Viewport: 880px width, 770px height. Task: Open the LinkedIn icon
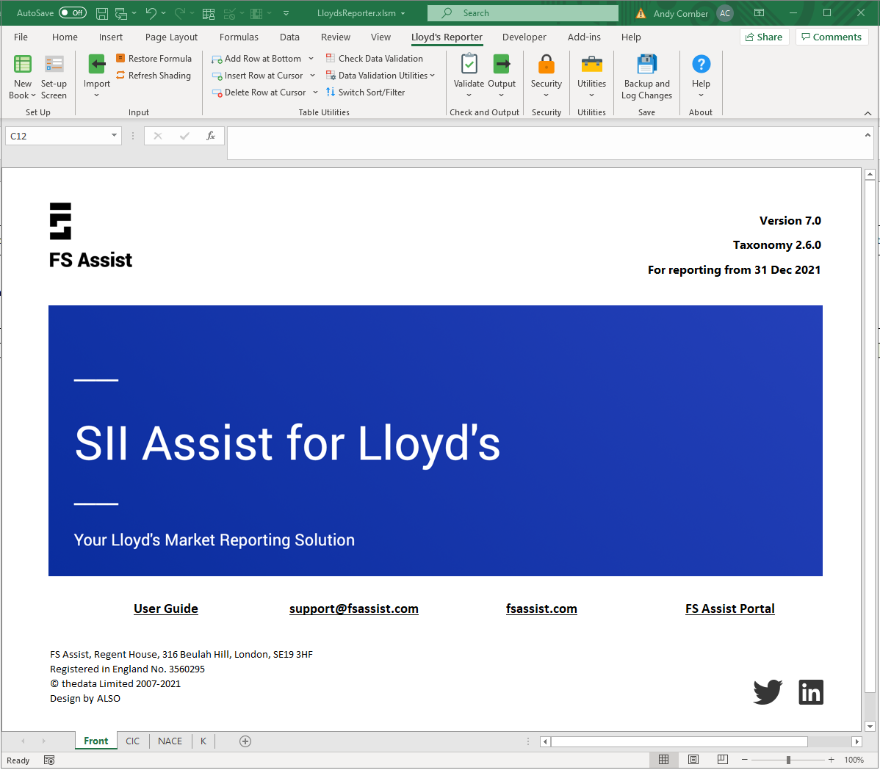pos(810,692)
